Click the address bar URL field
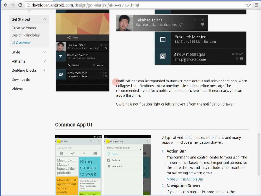Screen dimensions: 261x196 click(138, 5)
